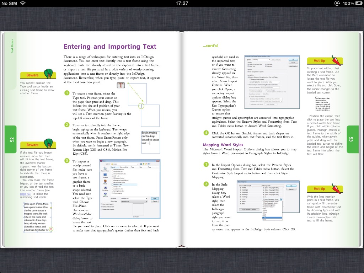
Task: Tap the 'Entering and Importing Text' heading
Action: tap(110, 47)
